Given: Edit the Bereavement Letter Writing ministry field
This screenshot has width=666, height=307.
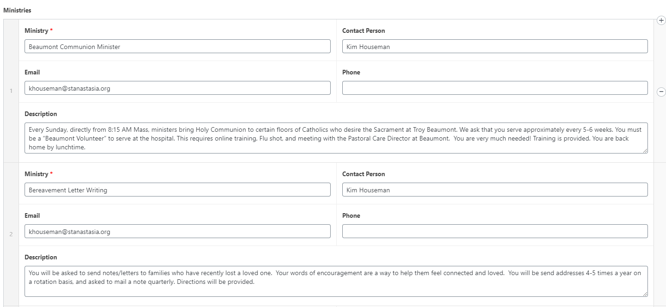Looking at the screenshot, I should (177, 190).
